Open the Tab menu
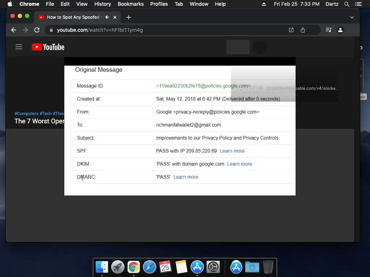The width and height of the screenshot is (370, 277). pos(178,4)
